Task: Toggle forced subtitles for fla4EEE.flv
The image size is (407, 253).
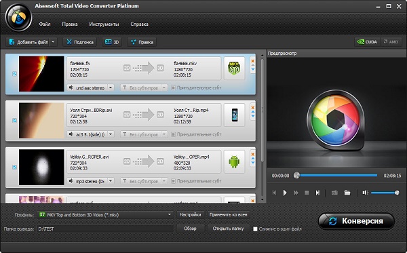Action: 174,87
